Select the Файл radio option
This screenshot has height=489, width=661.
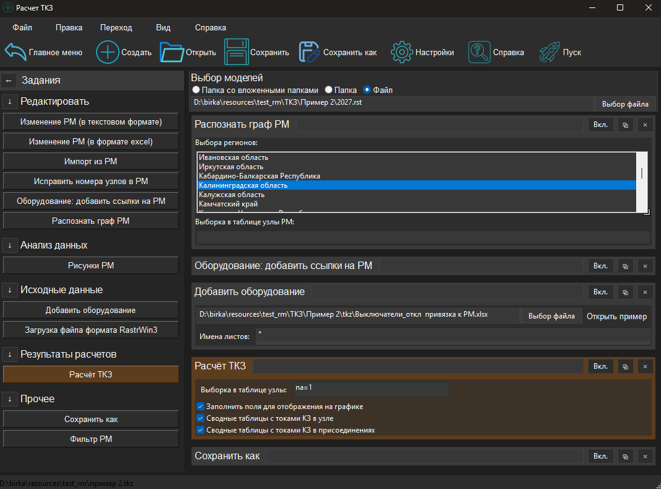pyautogui.click(x=367, y=90)
